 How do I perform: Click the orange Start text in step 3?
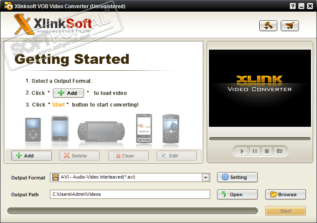pyautogui.click(x=59, y=105)
